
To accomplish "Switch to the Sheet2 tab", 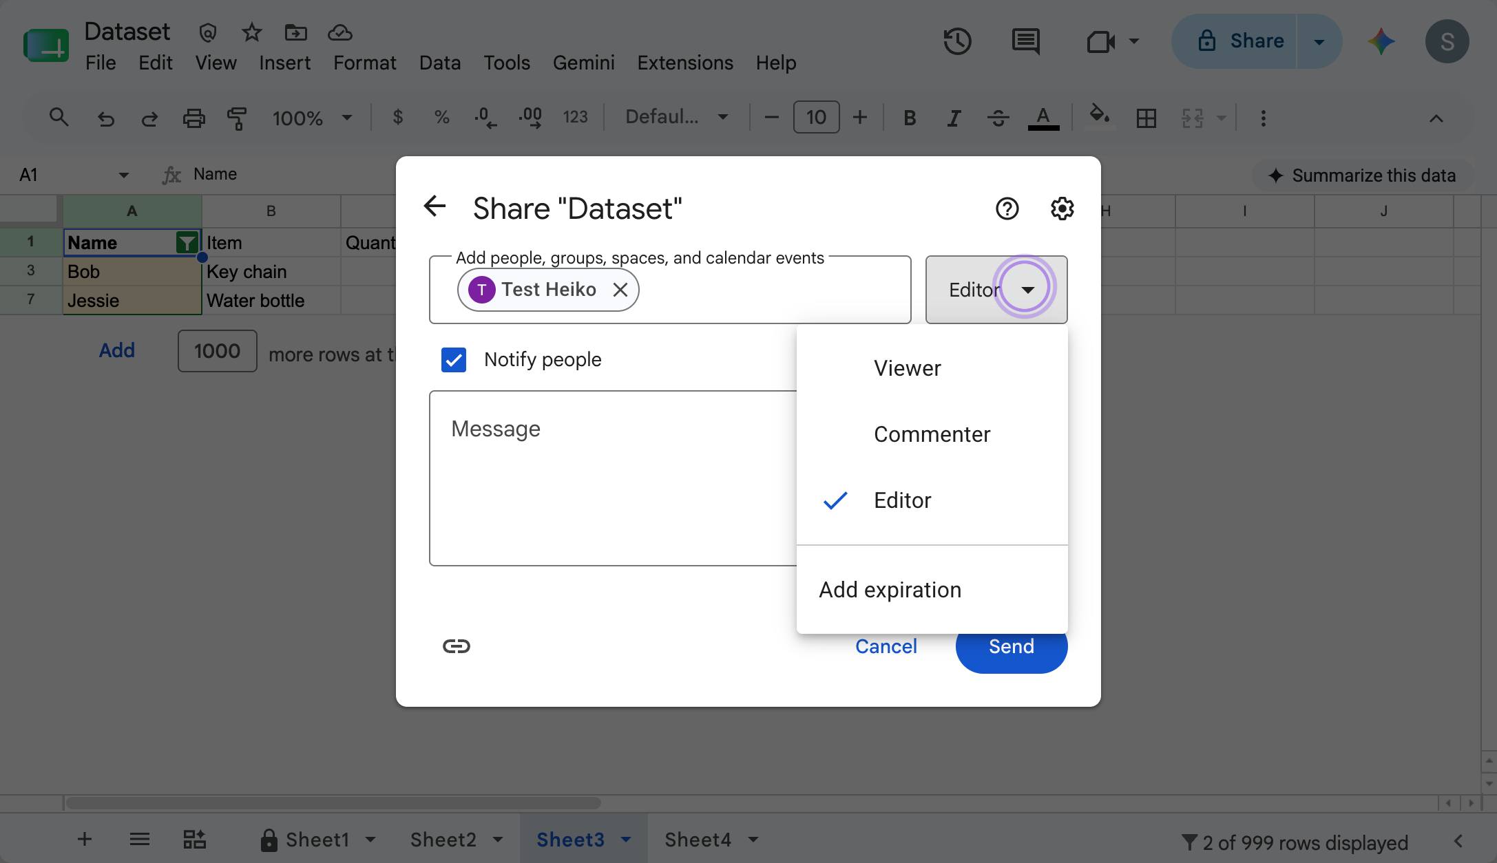I will click(x=443, y=840).
